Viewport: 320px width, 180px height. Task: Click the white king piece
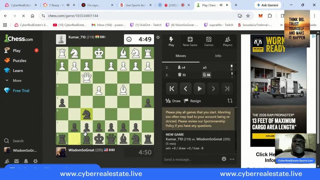[99, 53]
